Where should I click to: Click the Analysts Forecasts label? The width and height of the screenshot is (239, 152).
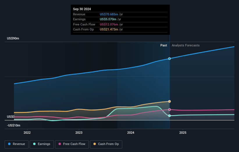[186, 45]
